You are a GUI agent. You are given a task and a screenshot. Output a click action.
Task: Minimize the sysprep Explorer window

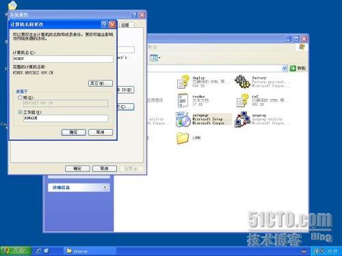[x=289, y=39]
